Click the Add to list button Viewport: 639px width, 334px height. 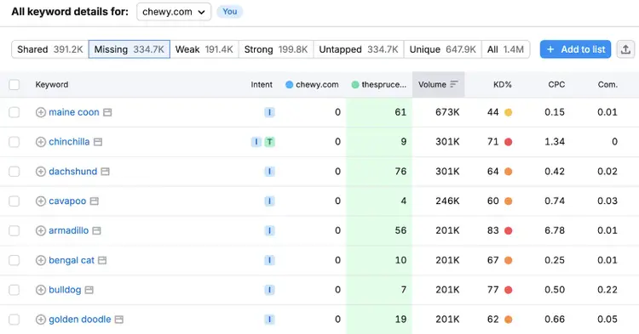(575, 49)
